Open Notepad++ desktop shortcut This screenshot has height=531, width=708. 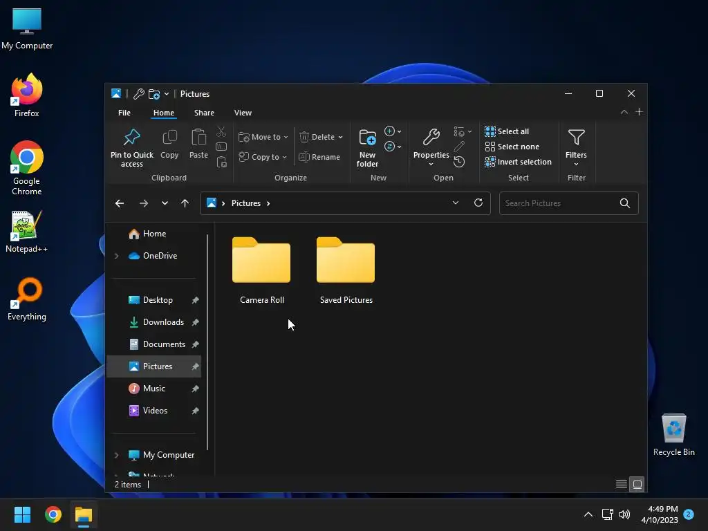[x=27, y=232]
